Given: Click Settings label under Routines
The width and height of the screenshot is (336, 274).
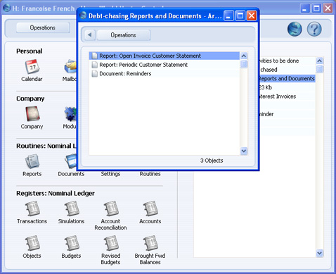Looking at the screenshot, I should pyautogui.click(x=110, y=174).
